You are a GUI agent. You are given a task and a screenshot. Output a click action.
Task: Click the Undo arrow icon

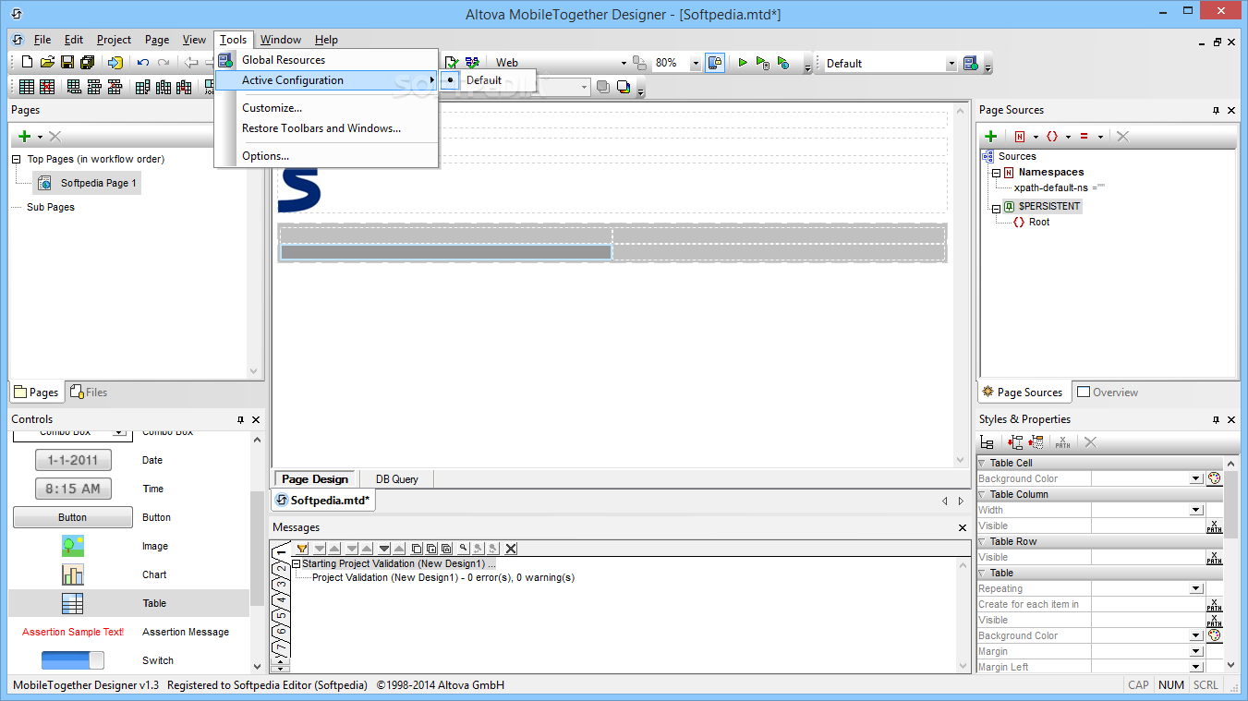pyautogui.click(x=143, y=63)
